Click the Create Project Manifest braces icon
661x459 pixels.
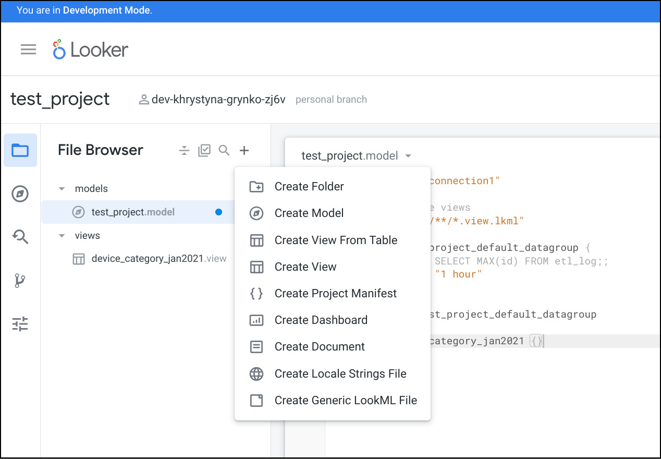tap(256, 294)
